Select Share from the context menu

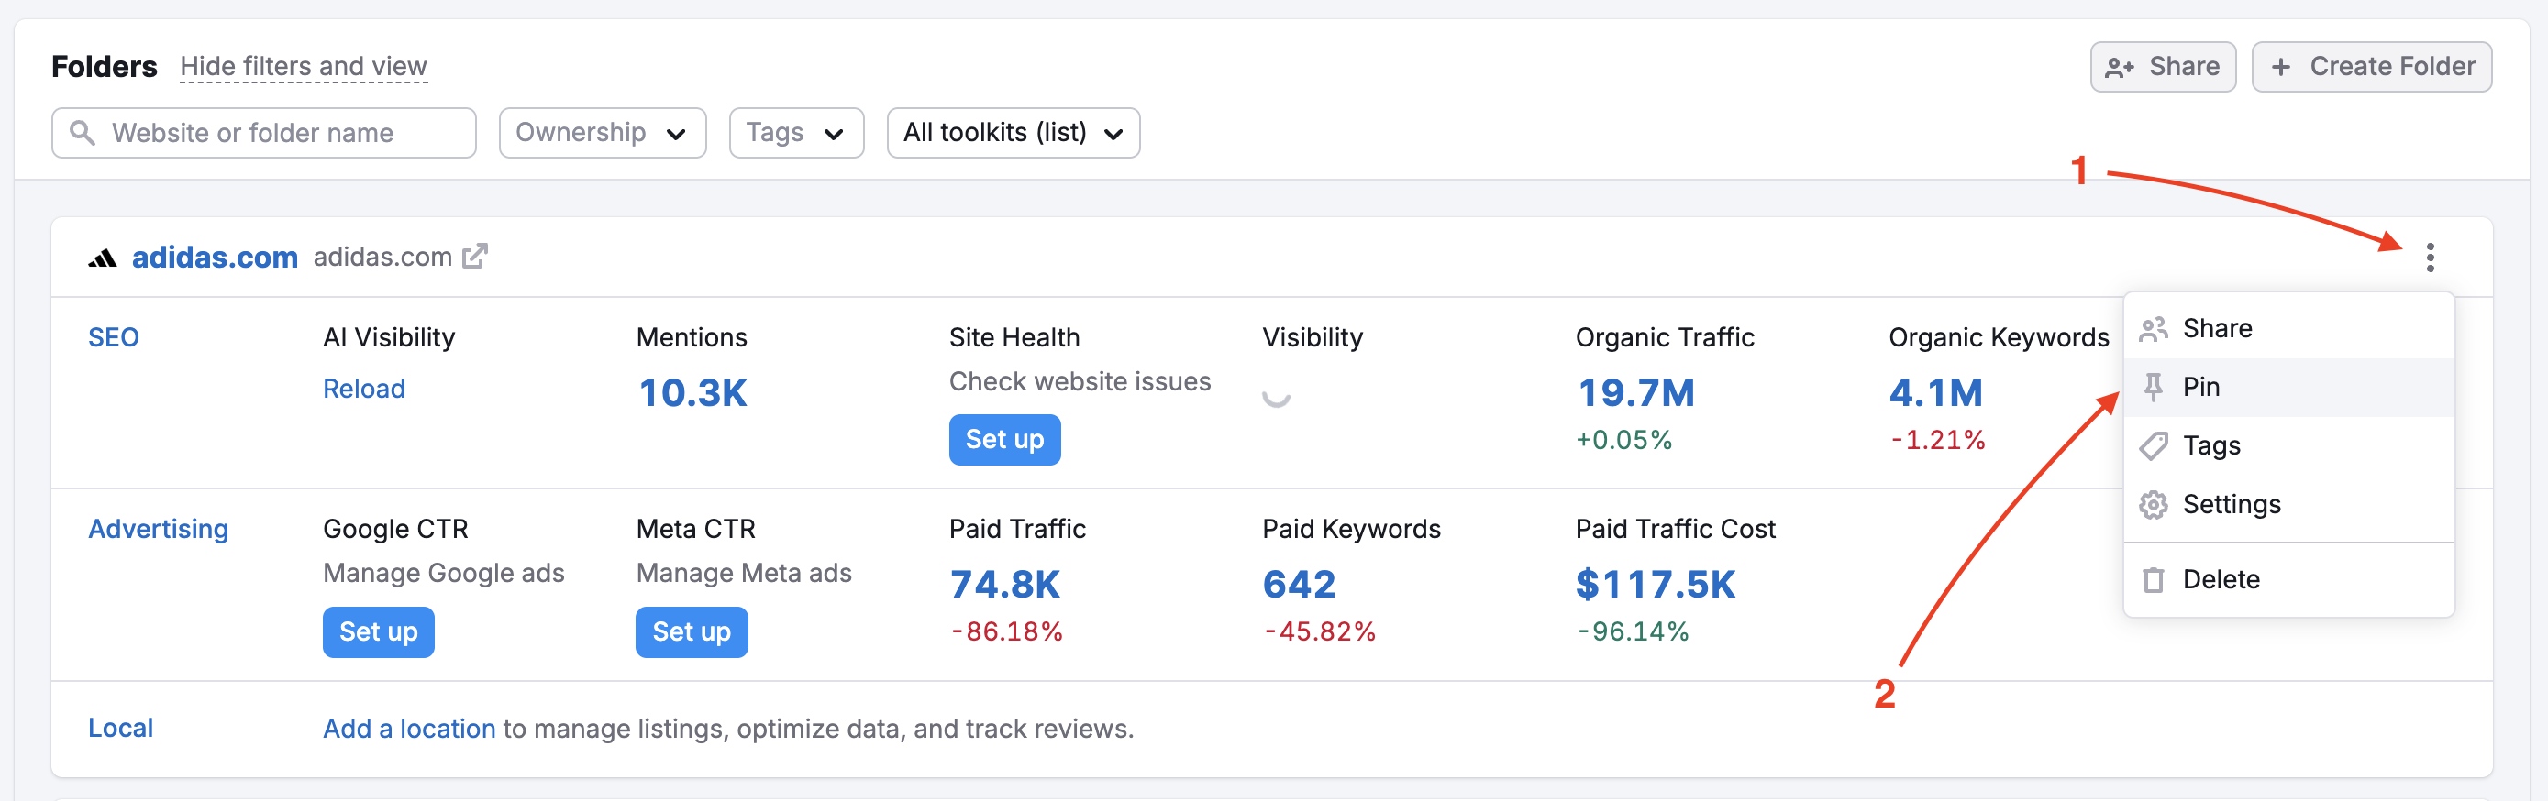point(2217,328)
